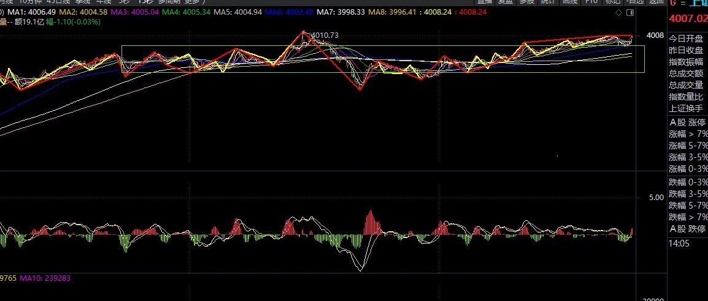
Task: Click the 4008 price axis label
Action: (x=655, y=35)
